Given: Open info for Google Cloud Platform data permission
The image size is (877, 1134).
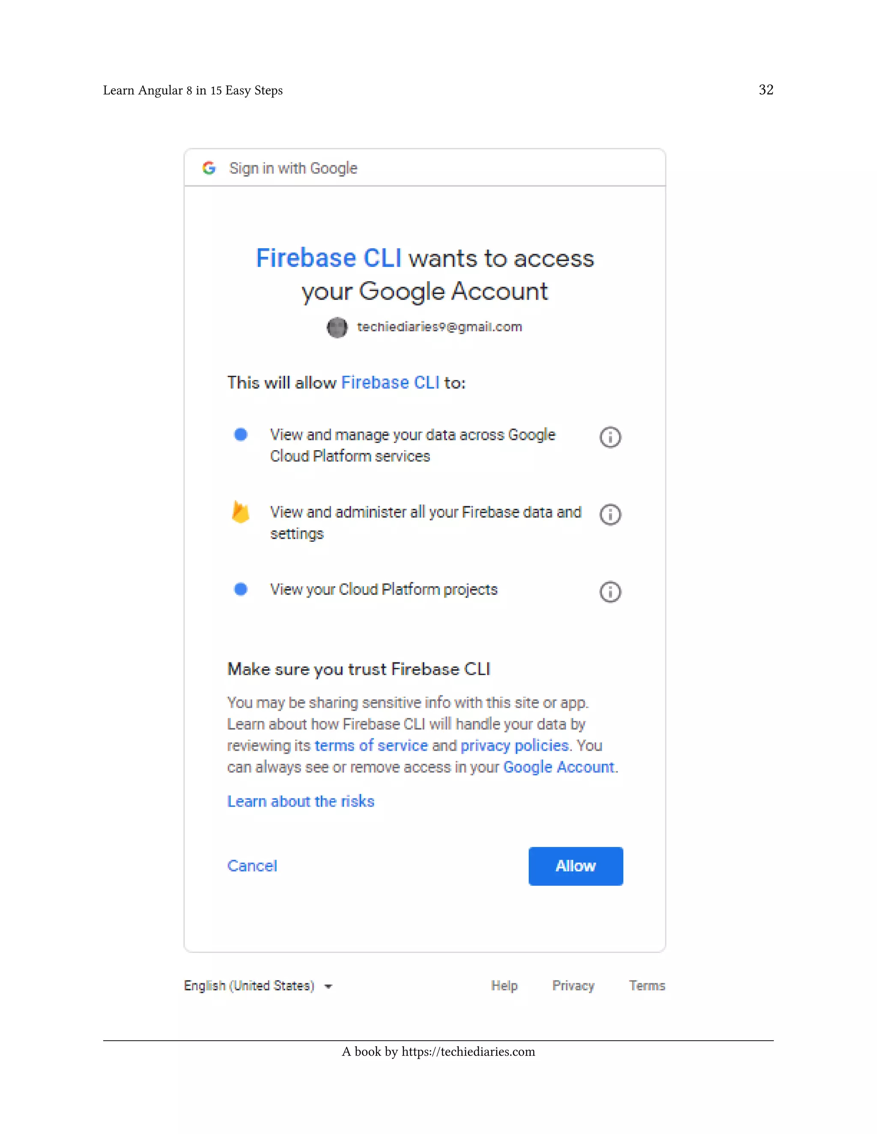Looking at the screenshot, I should [x=610, y=437].
